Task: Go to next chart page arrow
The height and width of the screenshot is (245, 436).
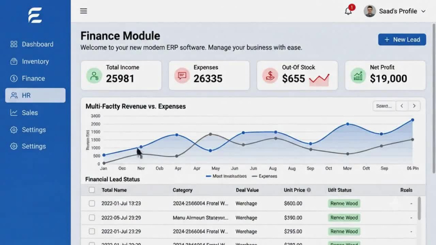Action: click(414, 106)
